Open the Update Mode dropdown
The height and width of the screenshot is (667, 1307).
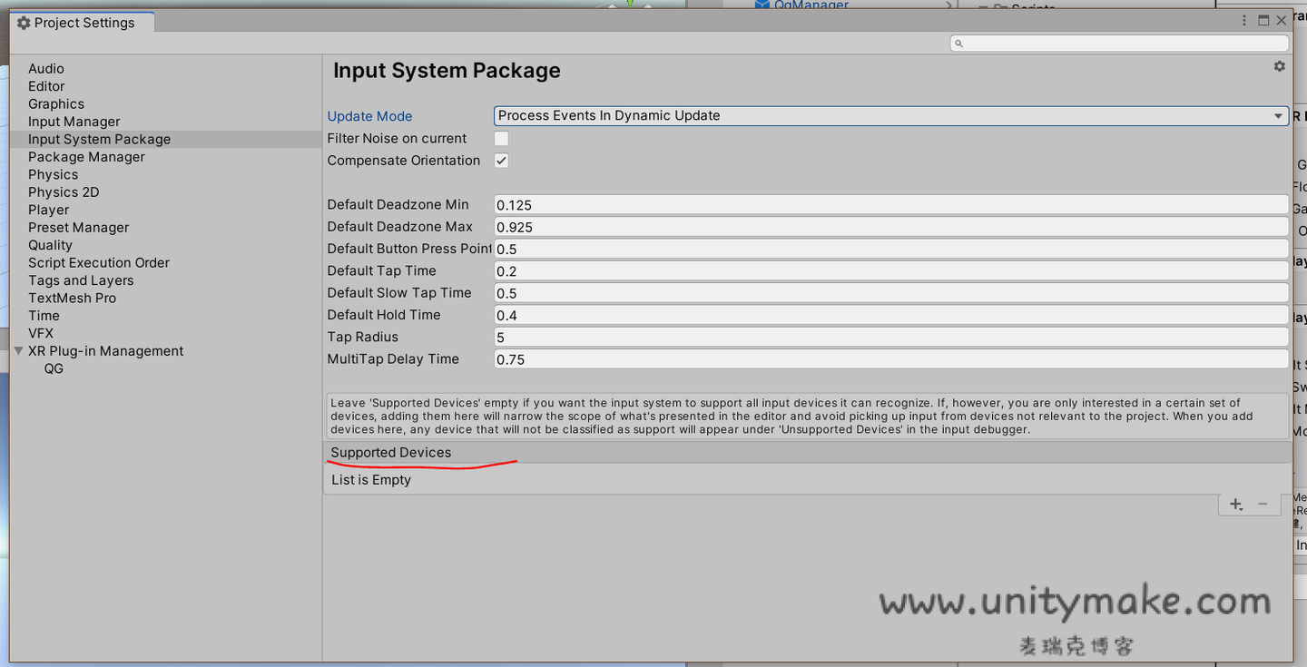889,115
